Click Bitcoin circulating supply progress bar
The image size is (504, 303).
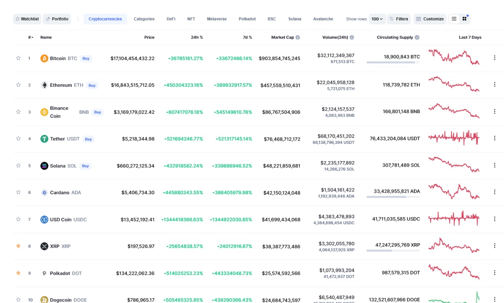[393, 62]
